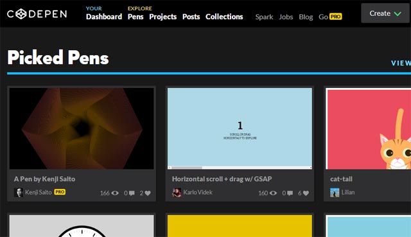This screenshot has width=411, height=237.
Task: Open comments on Horizontal scroll GSAP pen
Action: (290, 193)
